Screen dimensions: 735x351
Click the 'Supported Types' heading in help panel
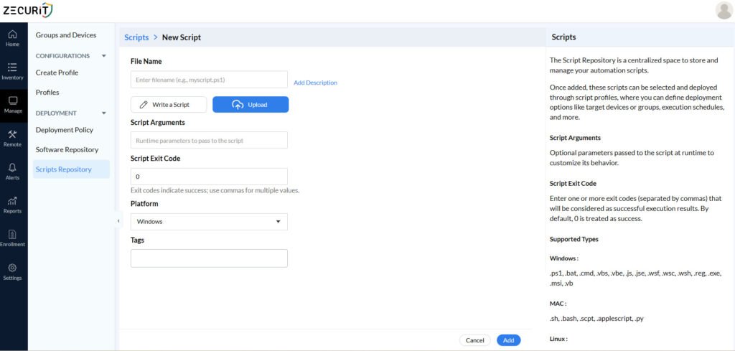click(574, 239)
